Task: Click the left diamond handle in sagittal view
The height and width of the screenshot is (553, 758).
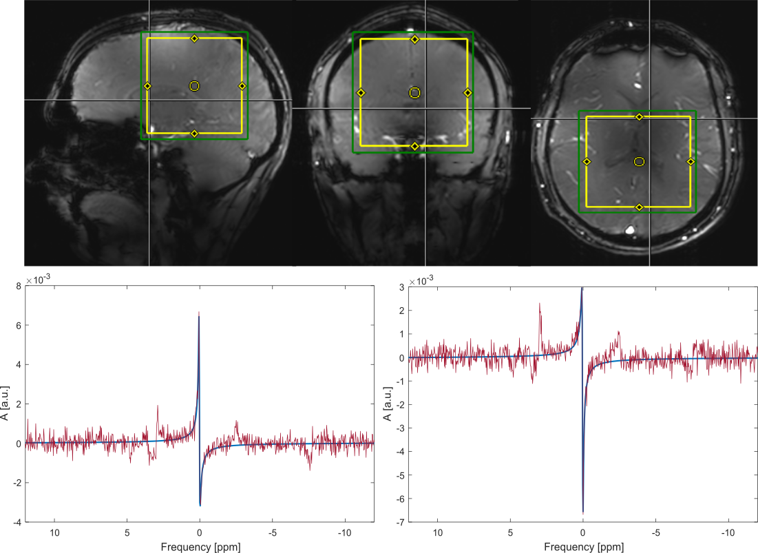Action: click(147, 86)
